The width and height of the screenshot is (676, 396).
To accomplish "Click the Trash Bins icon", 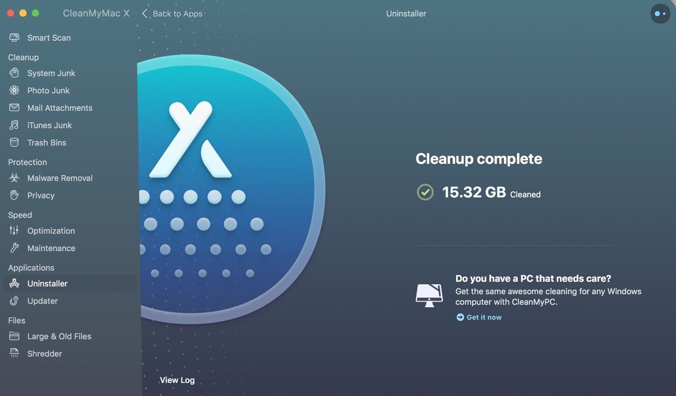I will [x=14, y=142].
